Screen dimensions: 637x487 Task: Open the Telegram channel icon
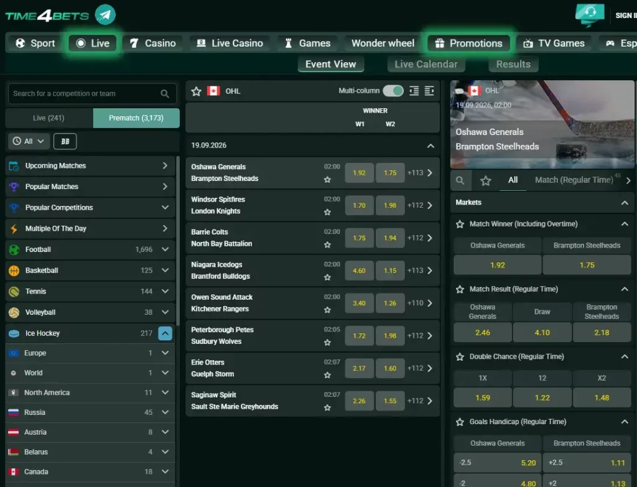(x=105, y=15)
